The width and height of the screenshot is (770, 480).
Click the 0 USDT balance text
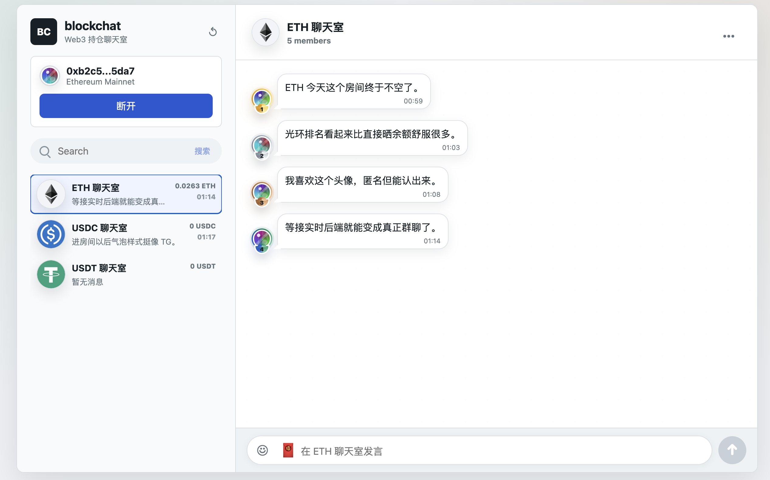coord(203,266)
